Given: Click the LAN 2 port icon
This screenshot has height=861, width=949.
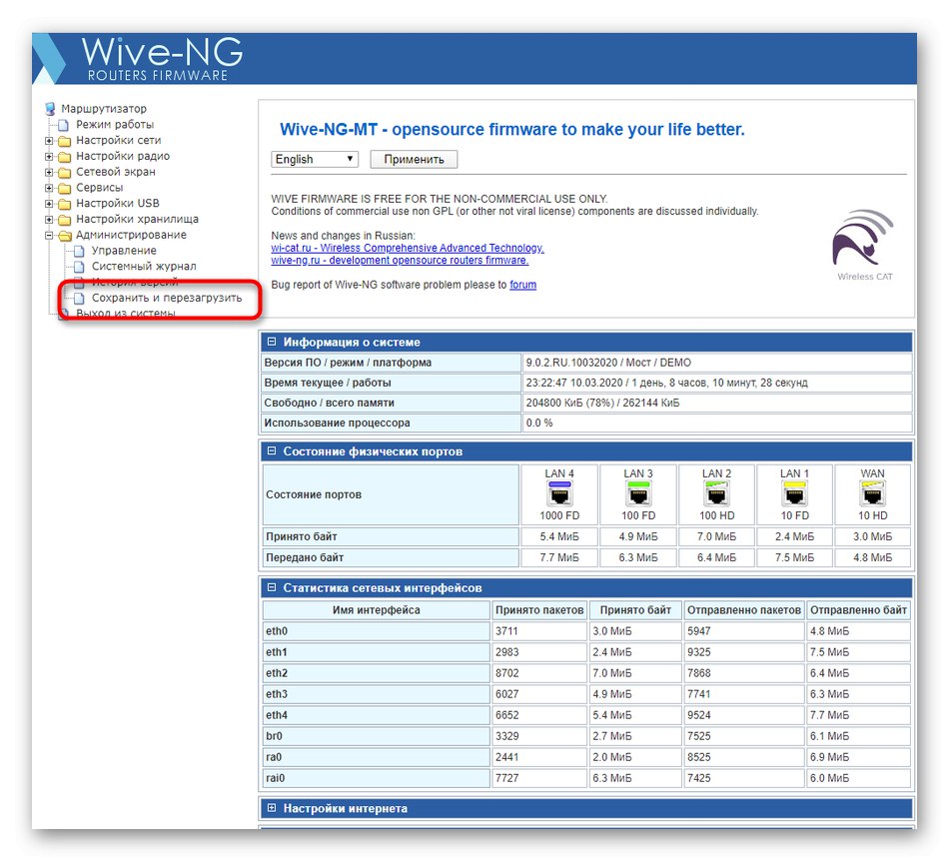Looking at the screenshot, I should click(x=716, y=493).
